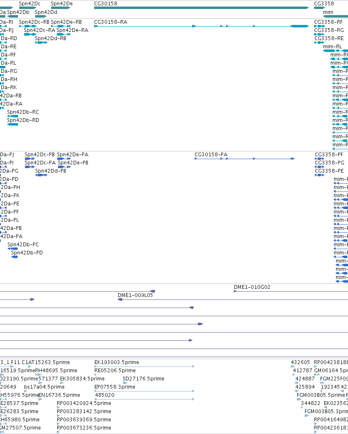The height and width of the screenshot is (434, 348).
Task: Click the CG30158-RA transcript label
Action: click(x=111, y=22)
